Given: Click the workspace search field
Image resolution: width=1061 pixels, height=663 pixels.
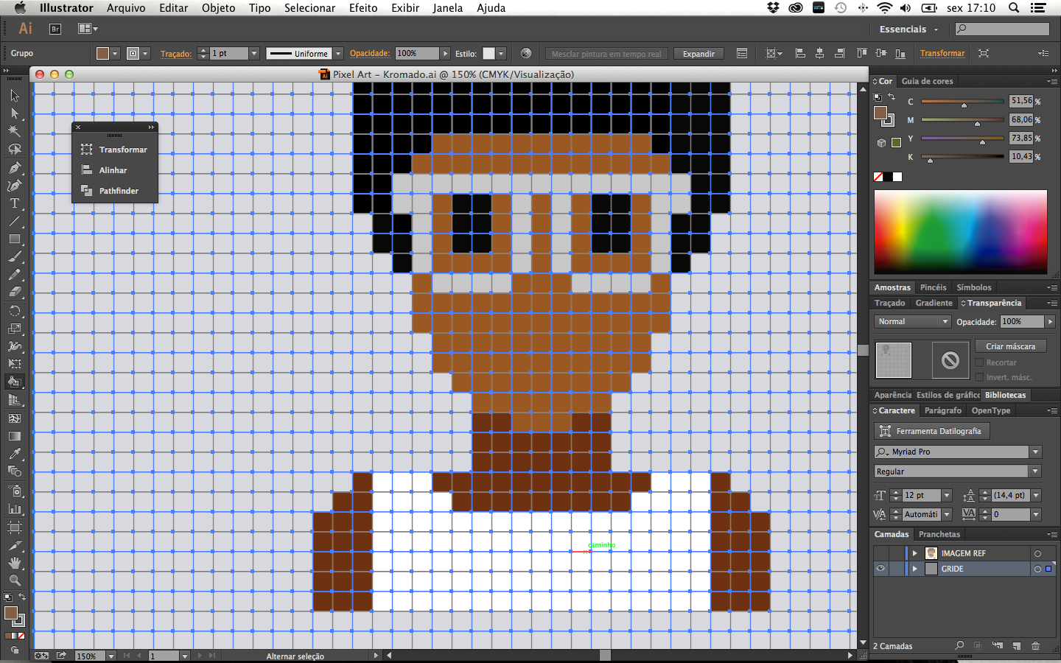Looking at the screenshot, I should click(1002, 29).
